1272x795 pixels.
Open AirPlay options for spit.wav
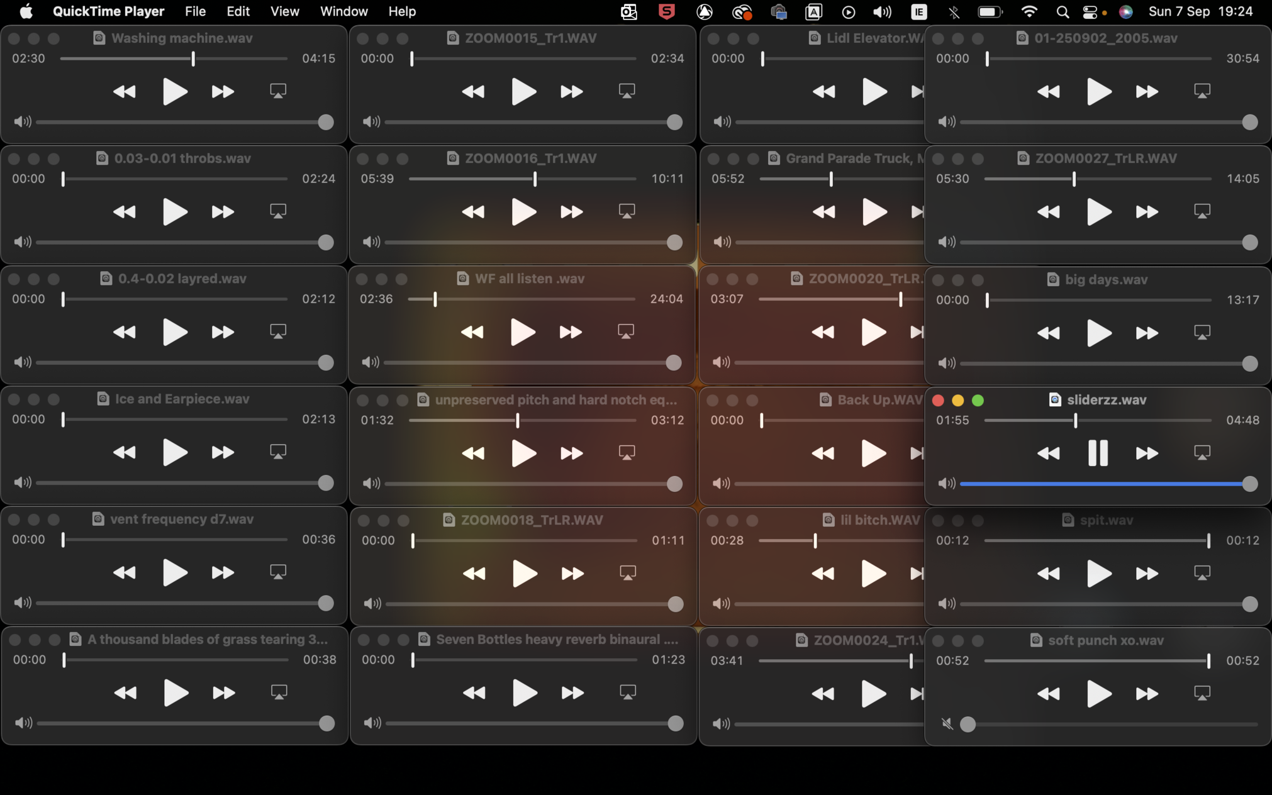click(x=1202, y=573)
